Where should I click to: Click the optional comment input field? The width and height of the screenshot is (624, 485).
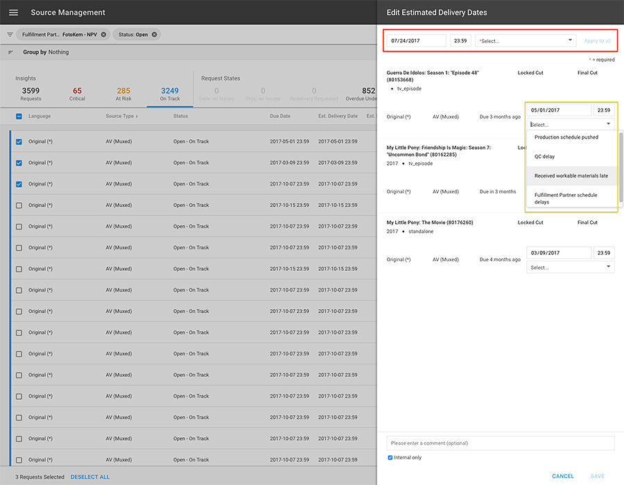(x=500, y=443)
